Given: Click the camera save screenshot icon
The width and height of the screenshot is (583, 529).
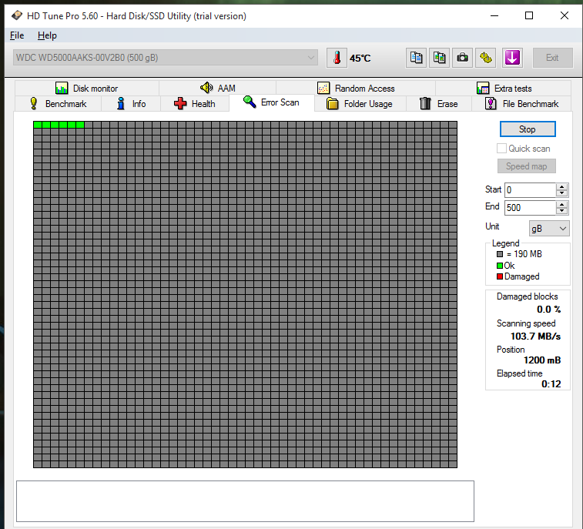Looking at the screenshot, I should tap(462, 58).
